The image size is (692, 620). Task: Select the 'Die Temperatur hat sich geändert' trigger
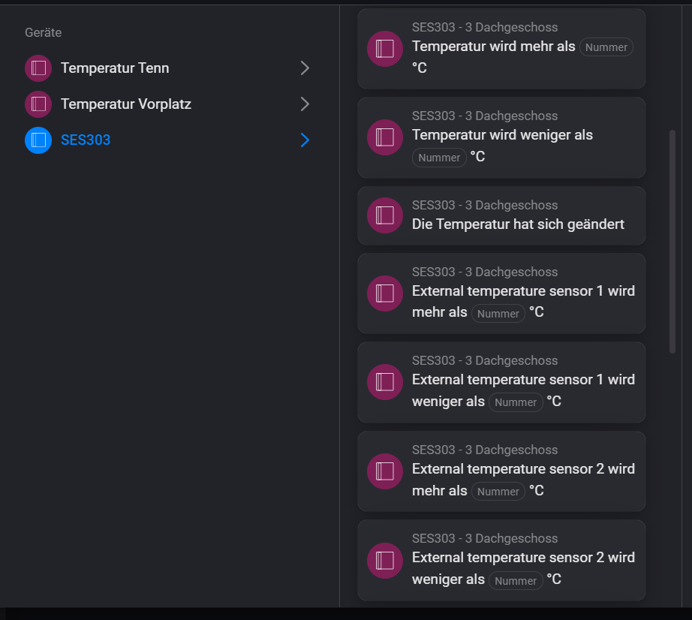[x=501, y=215]
